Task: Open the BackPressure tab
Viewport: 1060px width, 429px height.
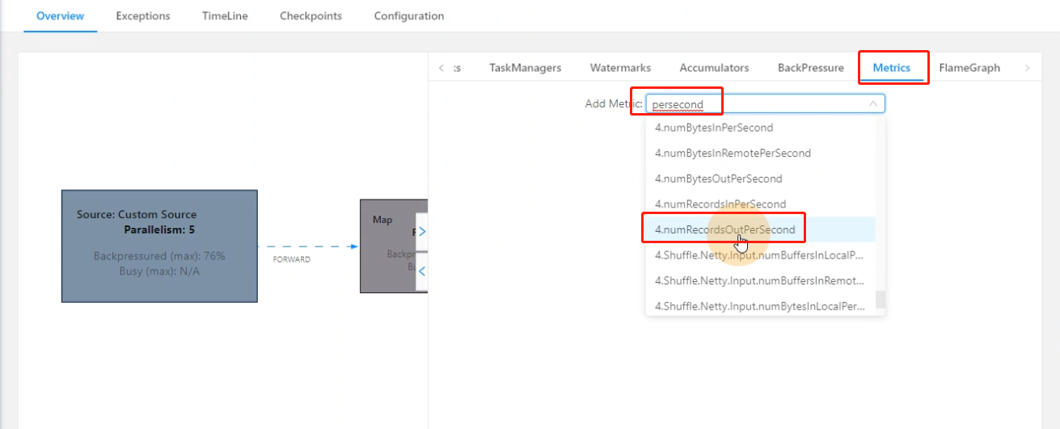Action: click(810, 68)
